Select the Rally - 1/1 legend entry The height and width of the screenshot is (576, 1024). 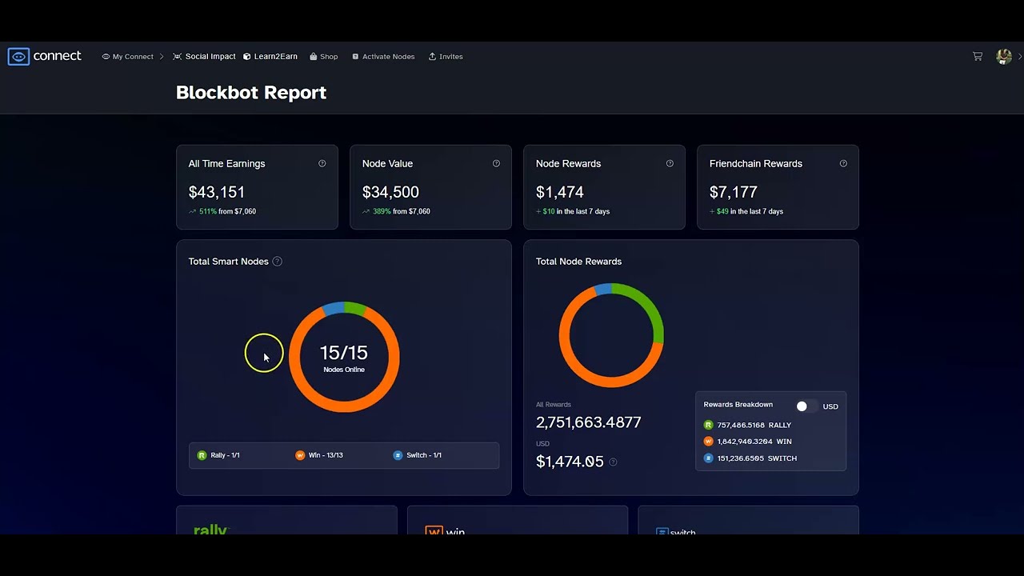[218, 455]
